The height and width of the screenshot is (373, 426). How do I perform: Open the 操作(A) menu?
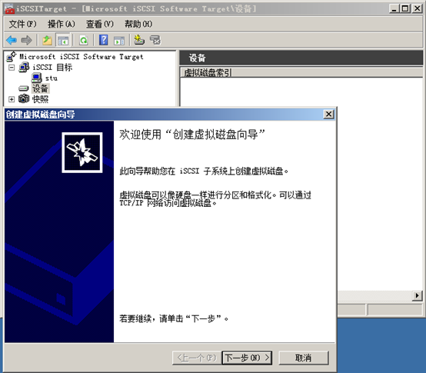pyautogui.click(x=61, y=24)
